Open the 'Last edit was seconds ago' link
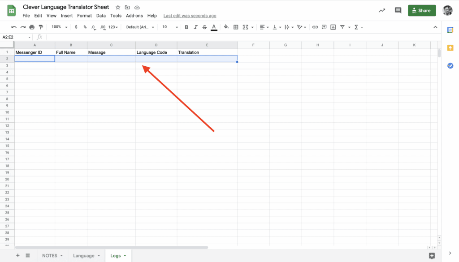 tap(190, 16)
